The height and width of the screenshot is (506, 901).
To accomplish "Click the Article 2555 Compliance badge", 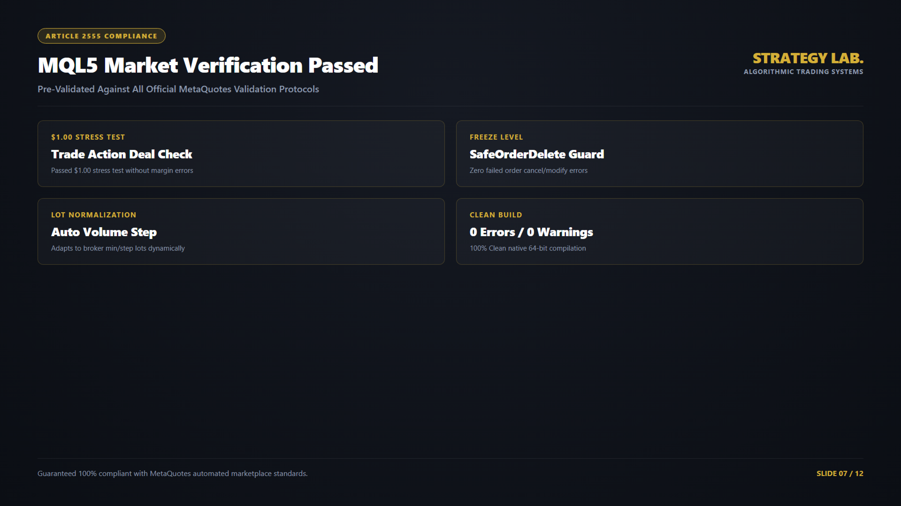I will point(101,36).
